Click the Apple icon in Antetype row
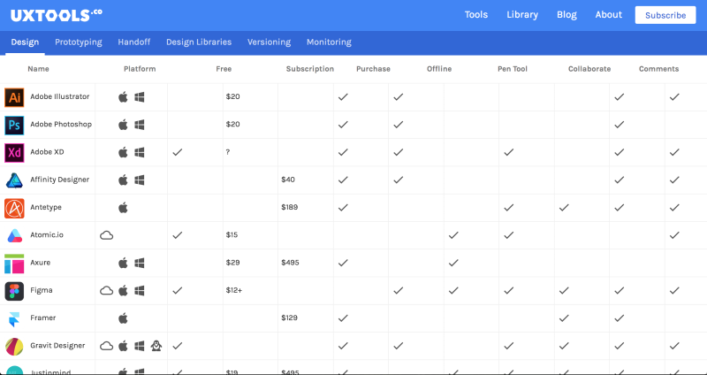This screenshot has height=375, width=707. [x=123, y=207]
